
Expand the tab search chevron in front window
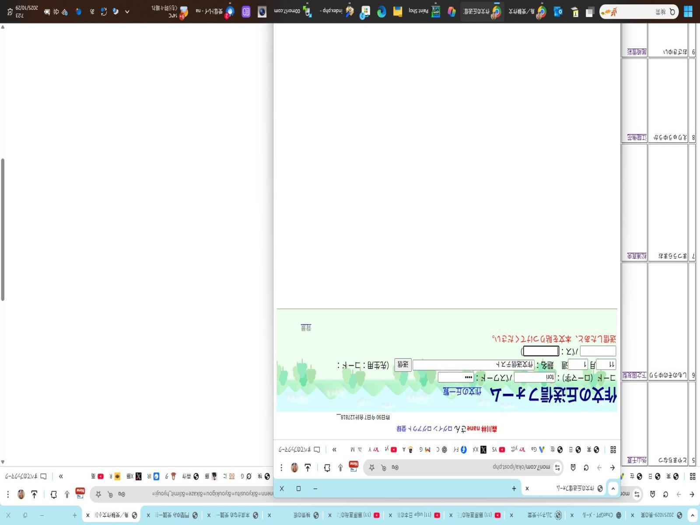(613, 489)
